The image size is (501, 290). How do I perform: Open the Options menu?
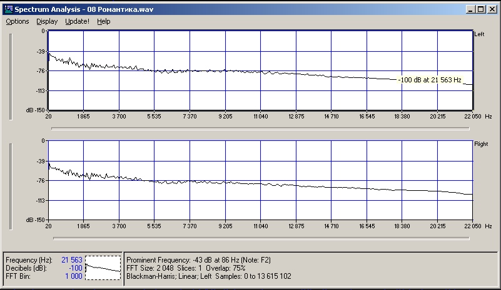point(18,21)
